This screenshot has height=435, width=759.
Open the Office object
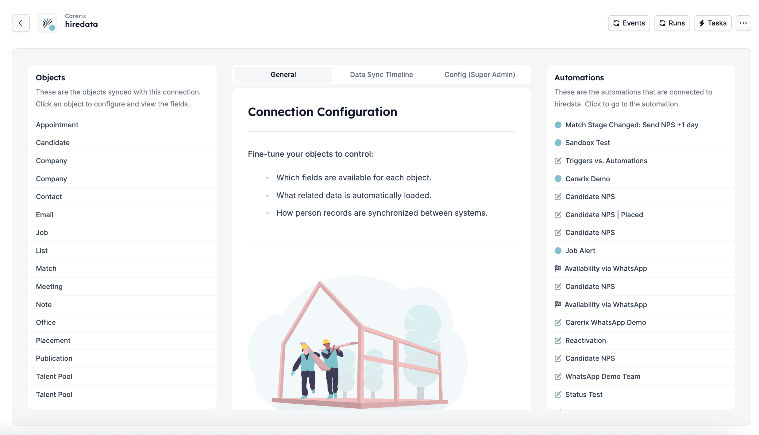pos(122,322)
